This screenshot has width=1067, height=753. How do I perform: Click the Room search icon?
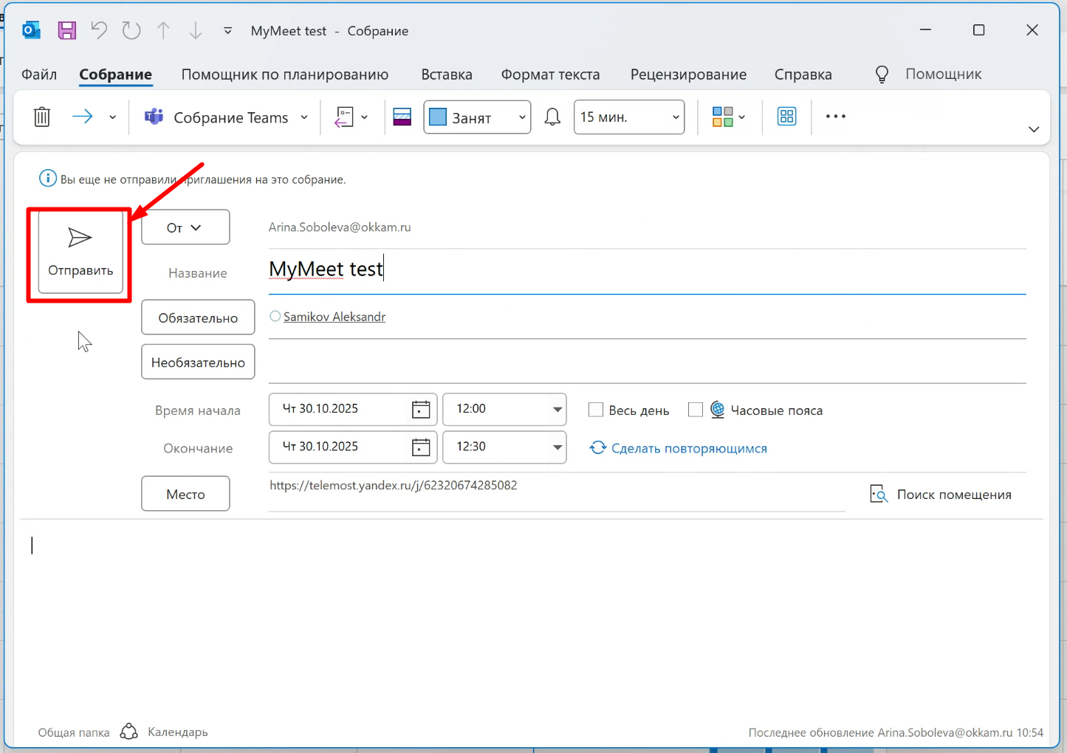pyautogui.click(x=879, y=495)
